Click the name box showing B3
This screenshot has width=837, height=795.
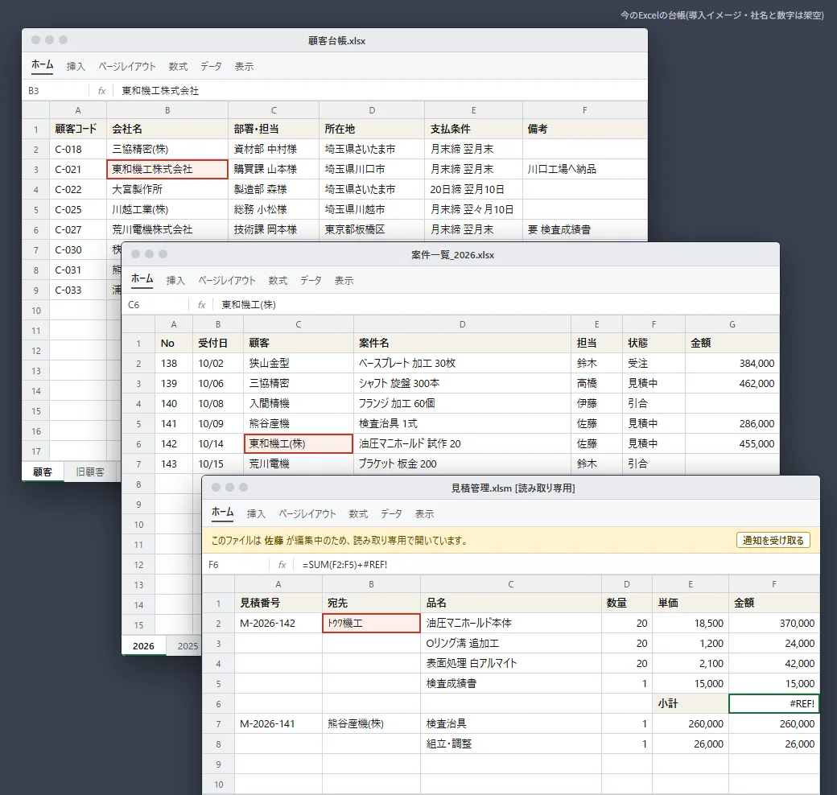(x=56, y=91)
